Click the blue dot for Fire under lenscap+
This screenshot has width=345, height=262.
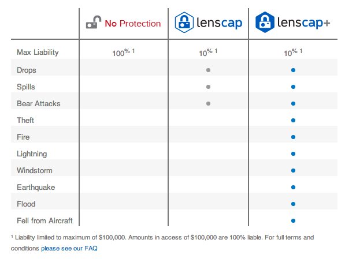click(293, 137)
